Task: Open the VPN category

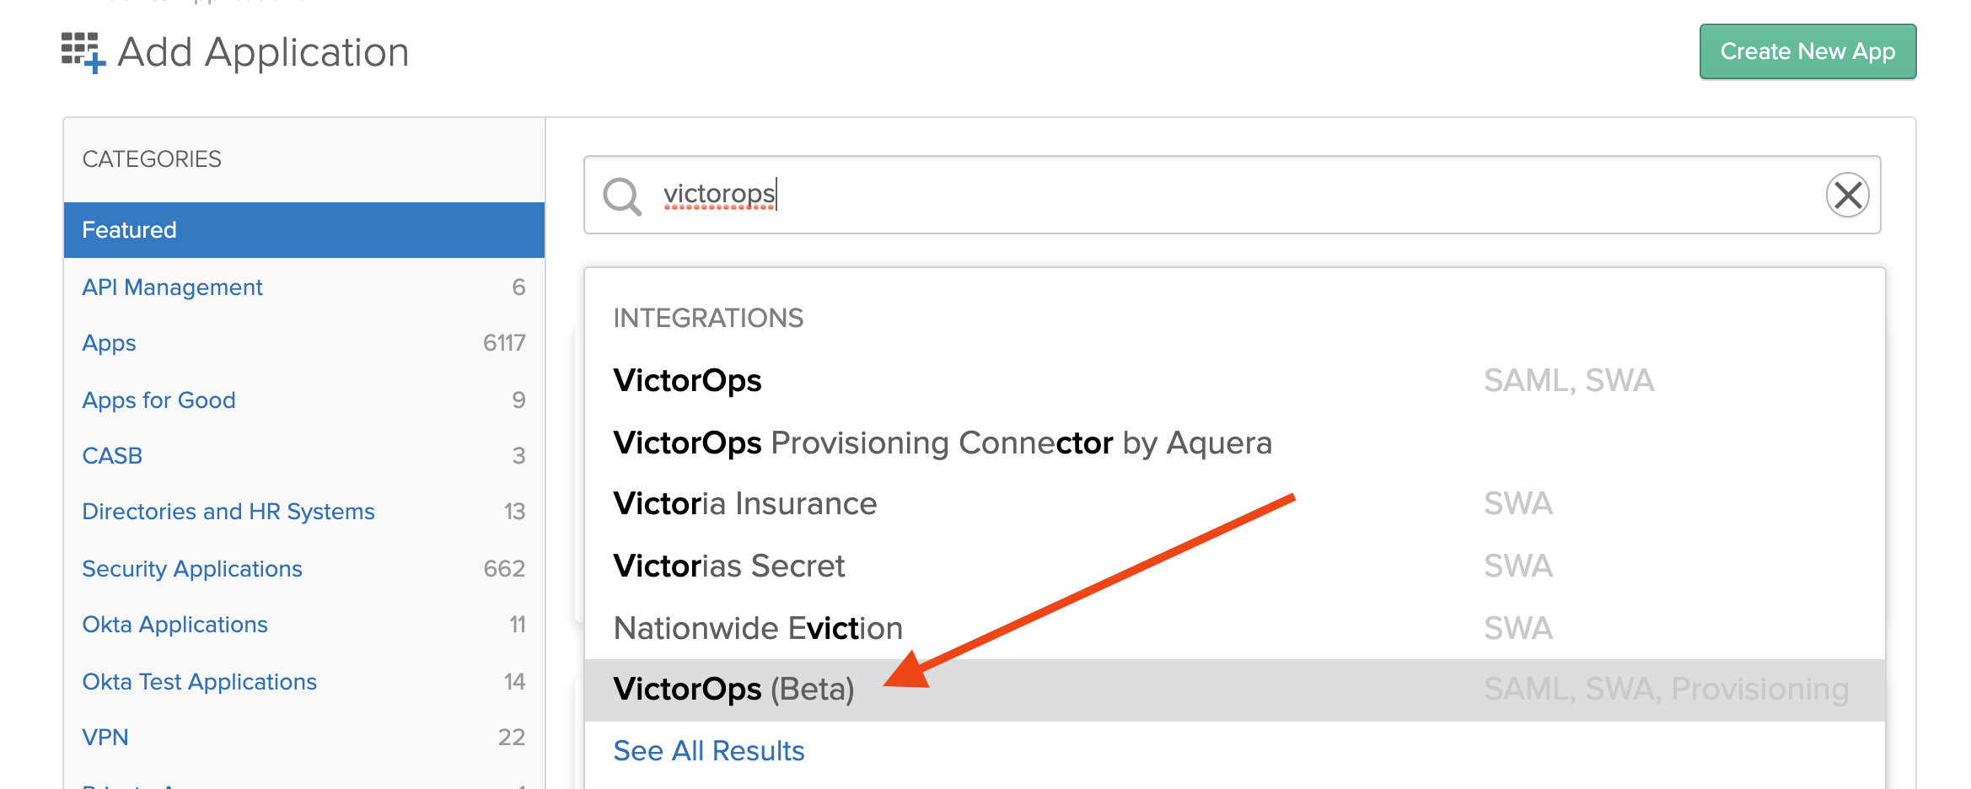Action: (105, 736)
